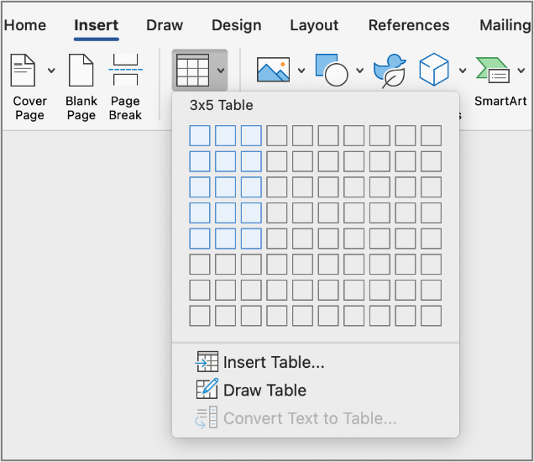Viewport: 534px width, 462px height.
Task: Open the Draw tab
Action: pos(165,25)
